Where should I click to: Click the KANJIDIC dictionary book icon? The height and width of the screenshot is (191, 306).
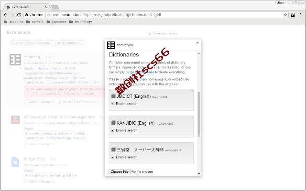click(x=113, y=123)
